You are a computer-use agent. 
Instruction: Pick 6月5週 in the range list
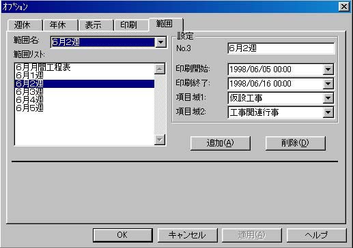point(84,108)
